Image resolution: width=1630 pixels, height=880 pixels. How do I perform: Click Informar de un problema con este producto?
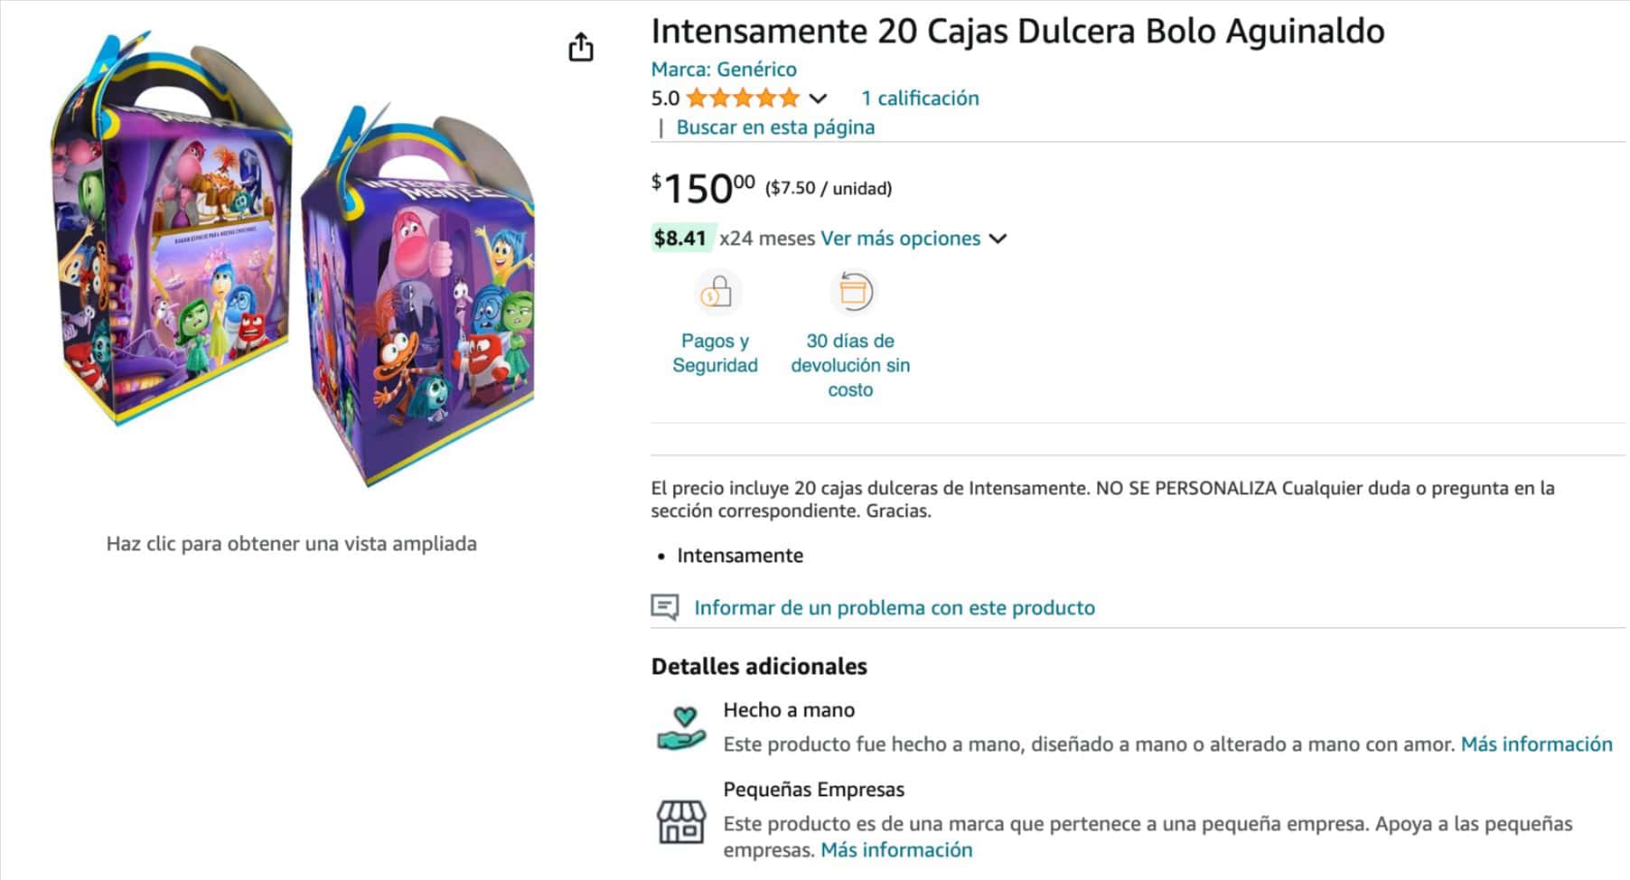pyautogui.click(x=894, y=608)
